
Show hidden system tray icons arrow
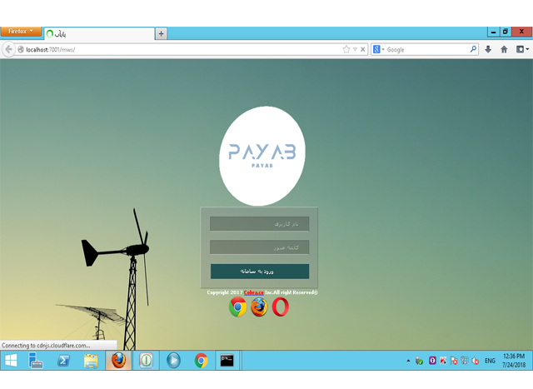coord(408,361)
